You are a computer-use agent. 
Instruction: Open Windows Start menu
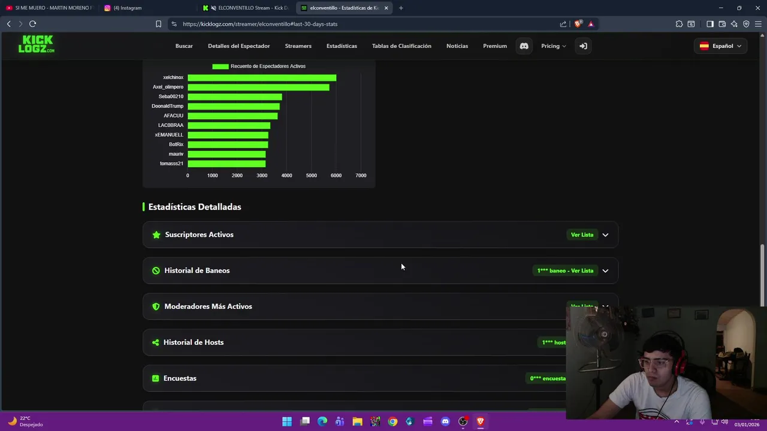click(287, 421)
